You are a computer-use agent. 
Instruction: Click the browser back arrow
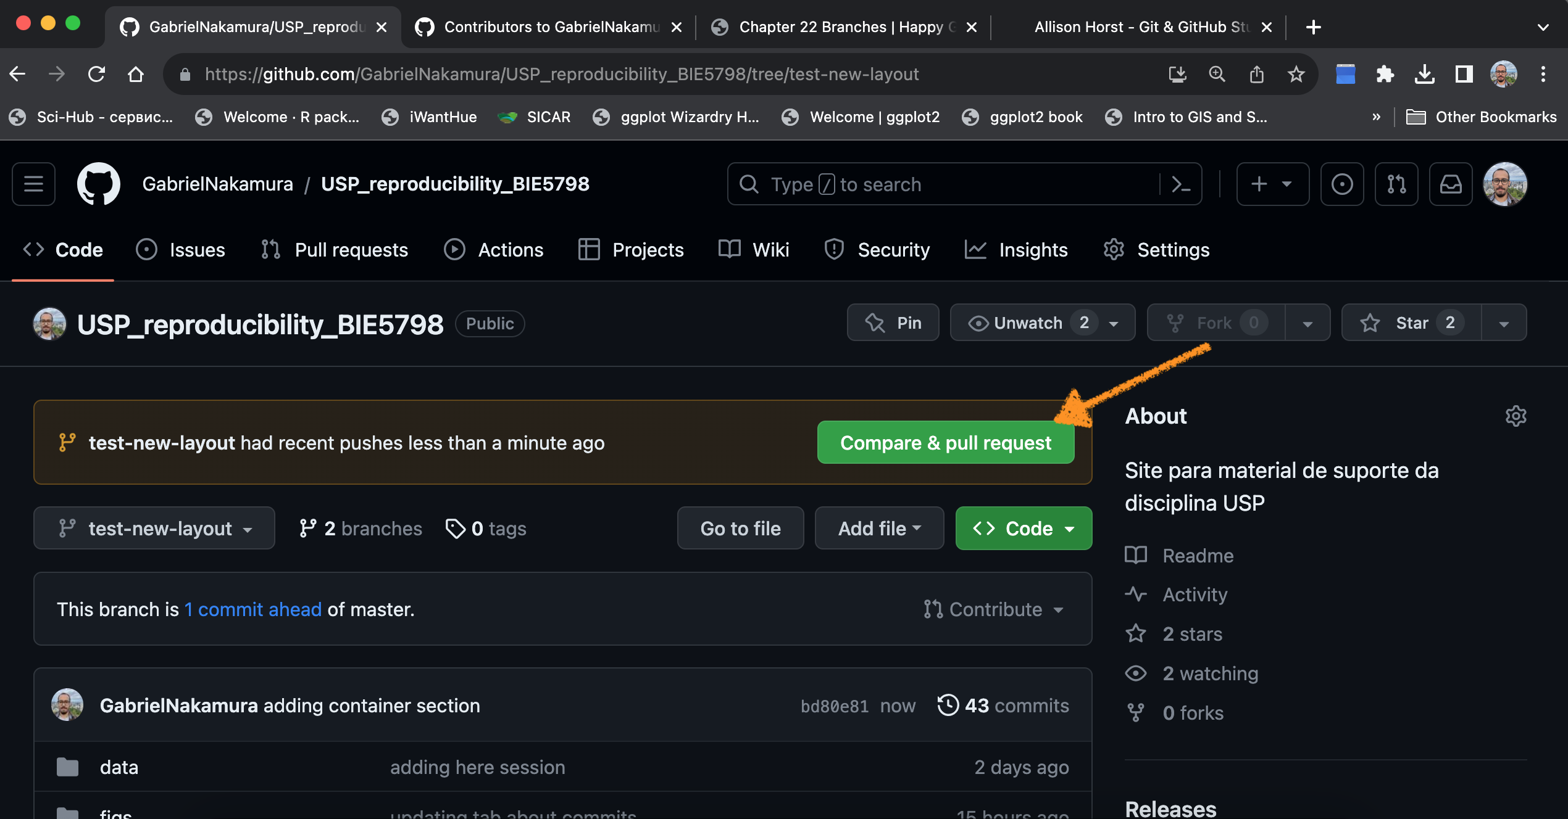point(17,74)
